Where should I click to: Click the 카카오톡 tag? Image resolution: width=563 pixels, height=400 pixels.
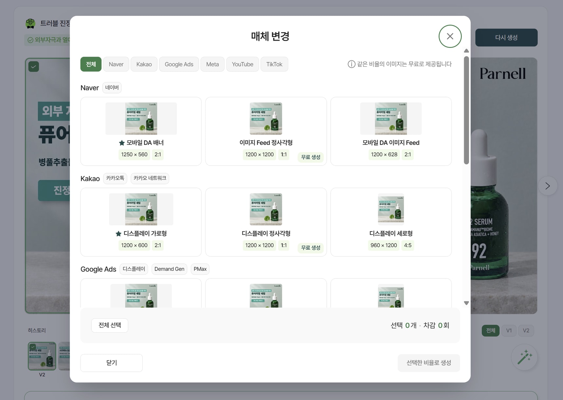tap(115, 178)
